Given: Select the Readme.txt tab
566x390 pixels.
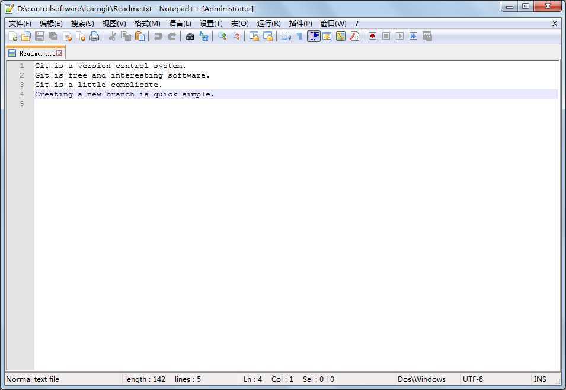Looking at the screenshot, I should (x=36, y=53).
